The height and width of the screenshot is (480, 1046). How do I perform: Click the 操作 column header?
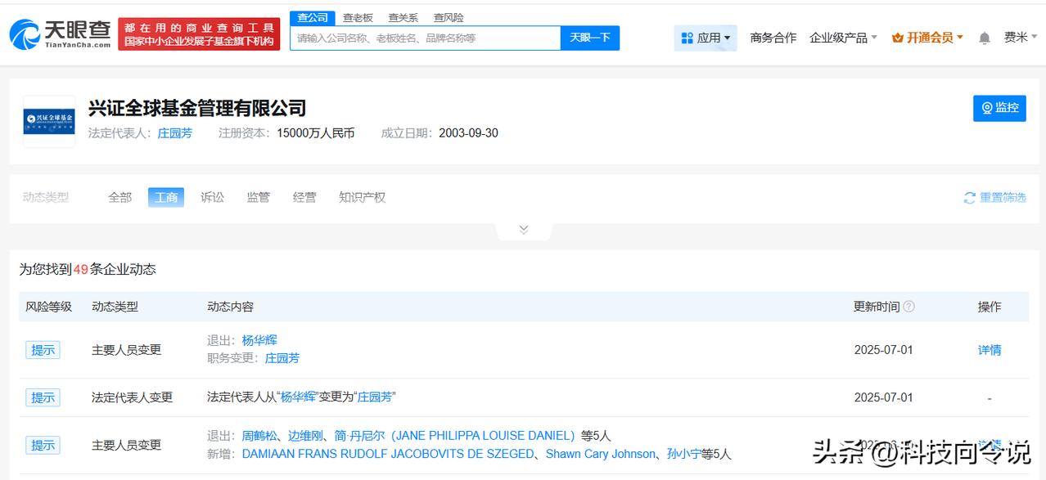pos(990,307)
